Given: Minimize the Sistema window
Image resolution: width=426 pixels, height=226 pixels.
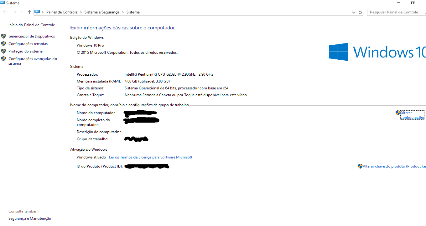Looking at the screenshot, I should pyautogui.click(x=398, y=3).
